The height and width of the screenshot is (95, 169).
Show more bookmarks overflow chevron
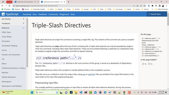click(152, 9)
